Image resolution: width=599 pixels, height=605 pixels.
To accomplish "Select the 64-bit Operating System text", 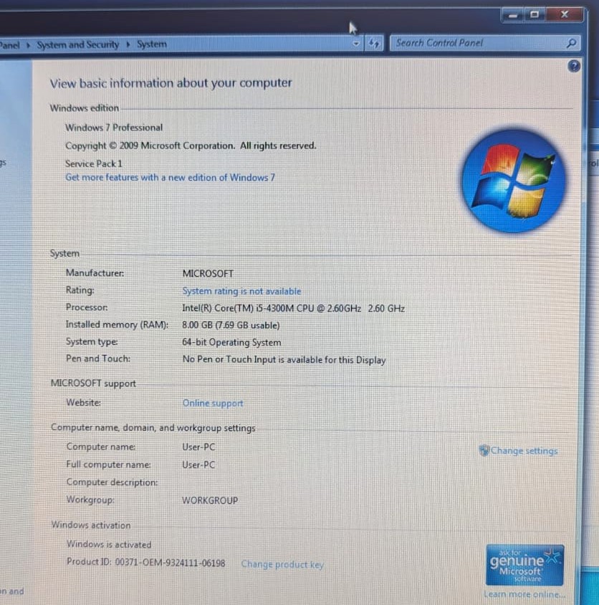I will click(231, 342).
